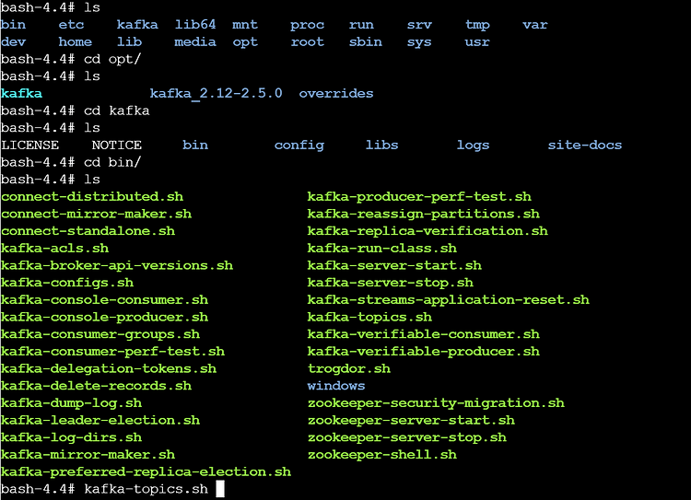
Task: Click kafka-producer-perf-test.sh file name
Action: coord(419,196)
